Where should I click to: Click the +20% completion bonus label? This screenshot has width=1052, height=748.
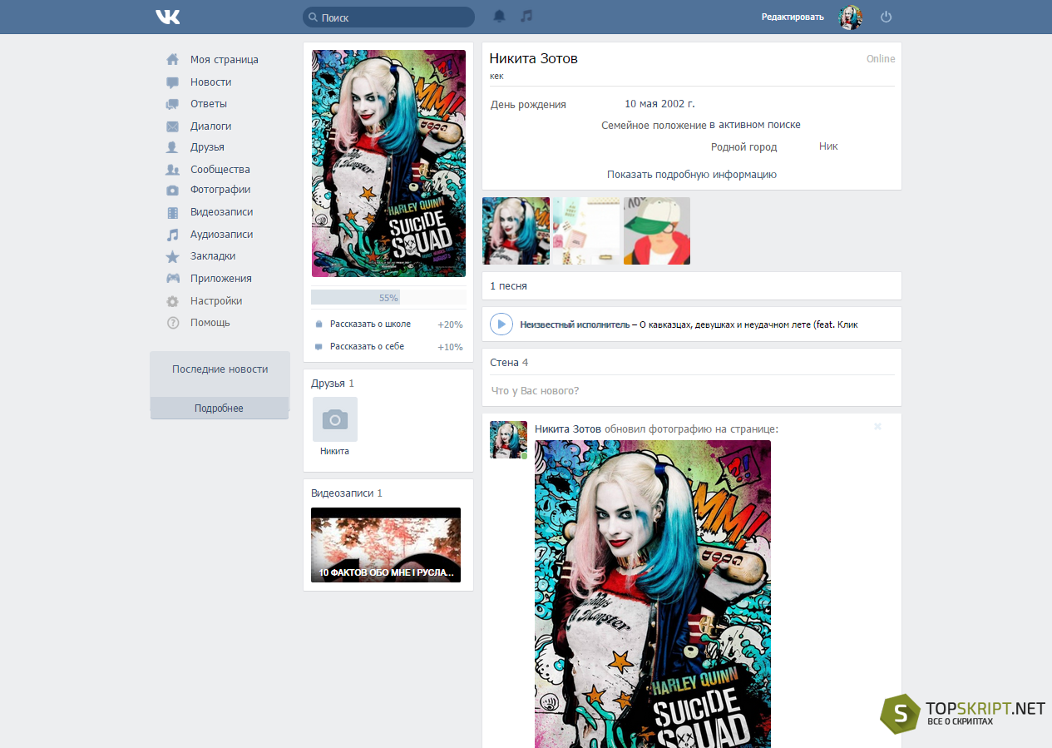[x=450, y=324]
